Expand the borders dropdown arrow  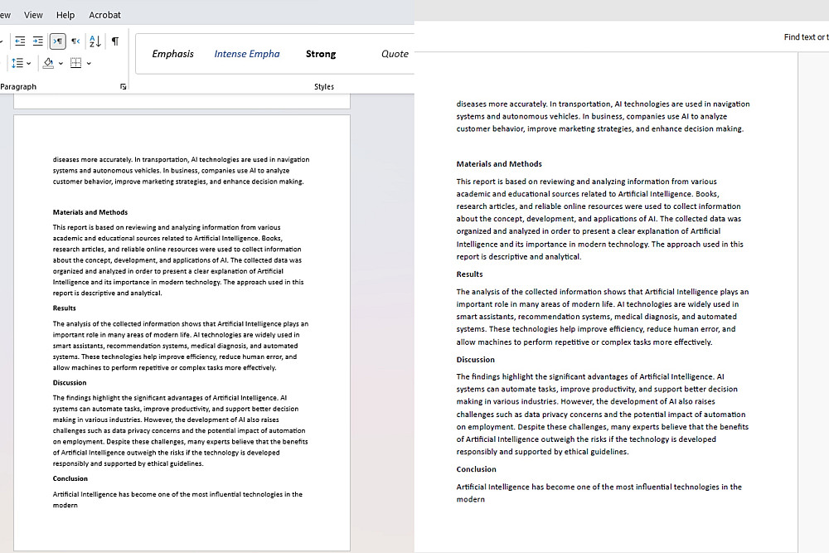click(89, 64)
